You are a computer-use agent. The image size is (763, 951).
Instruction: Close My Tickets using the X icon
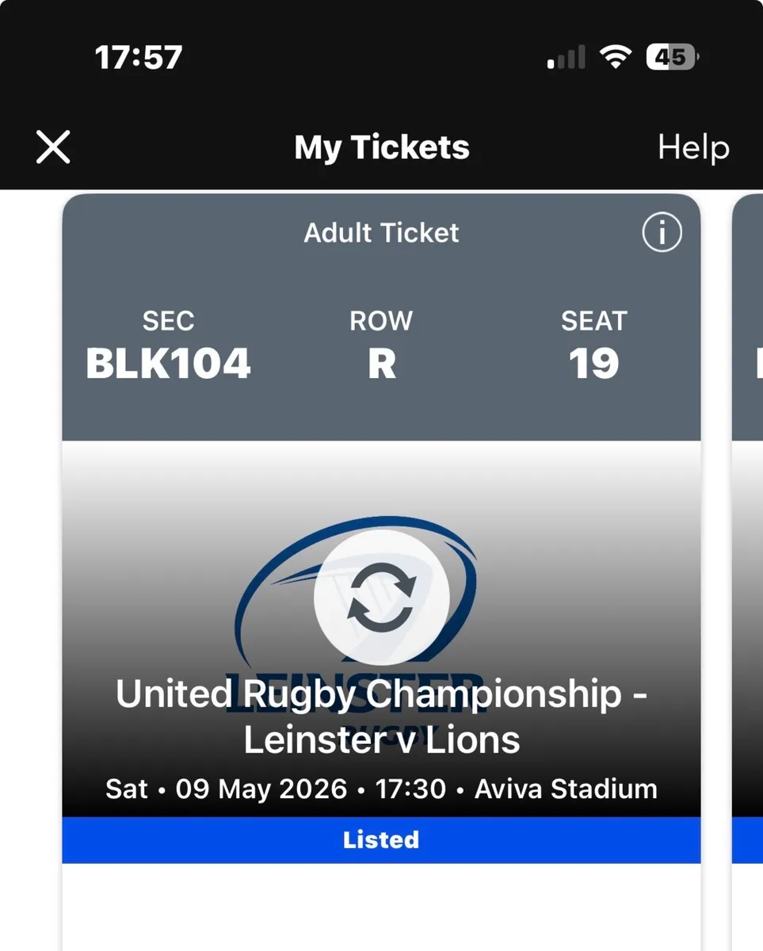52,147
